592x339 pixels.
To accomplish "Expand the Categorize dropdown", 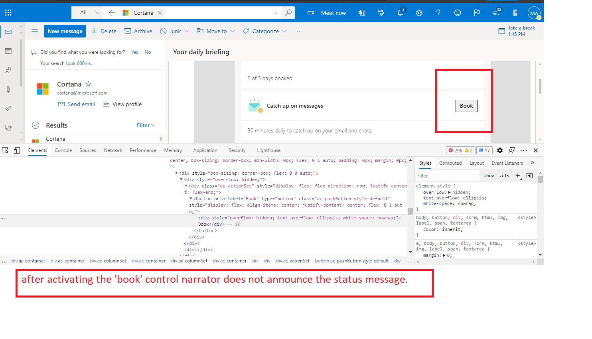I will pyautogui.click(x=285, y=31).
